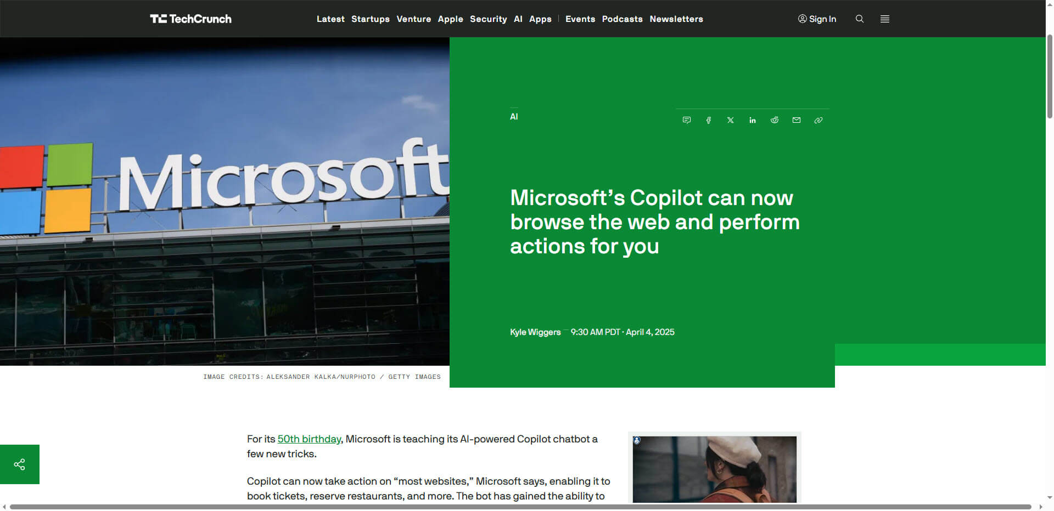Click the scroll down arrow at right
1054x511 pixels.
tap(1050, 498)
